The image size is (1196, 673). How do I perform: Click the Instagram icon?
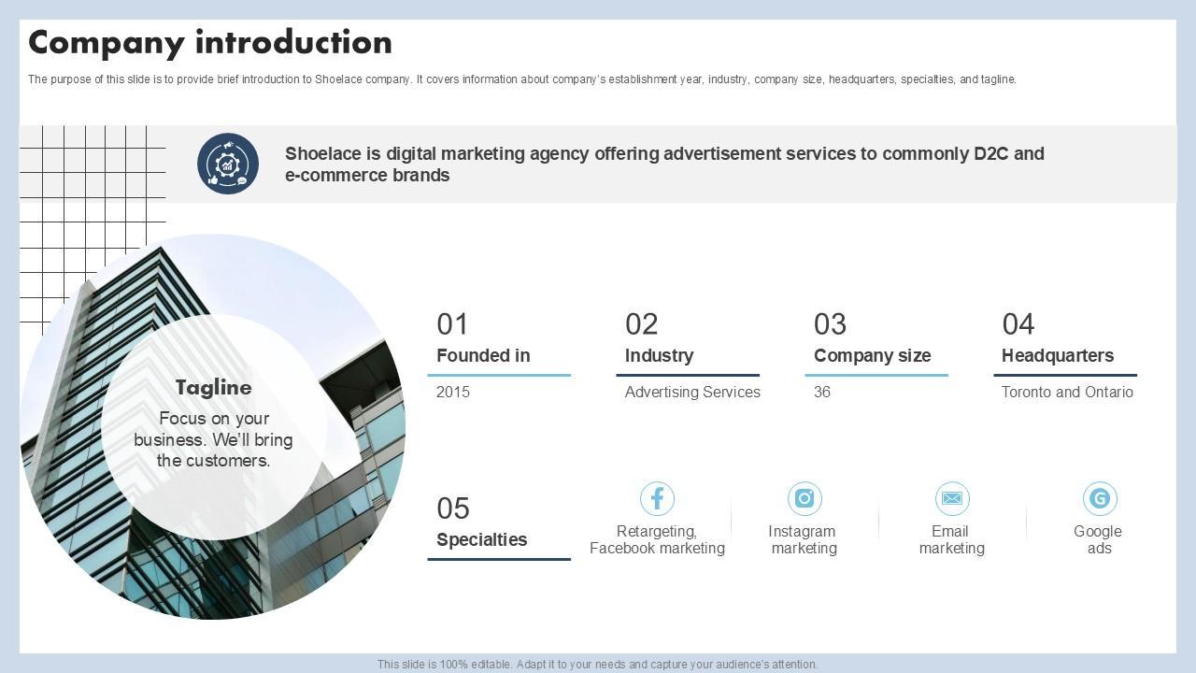pyautogui.click(x=804, y=498)
